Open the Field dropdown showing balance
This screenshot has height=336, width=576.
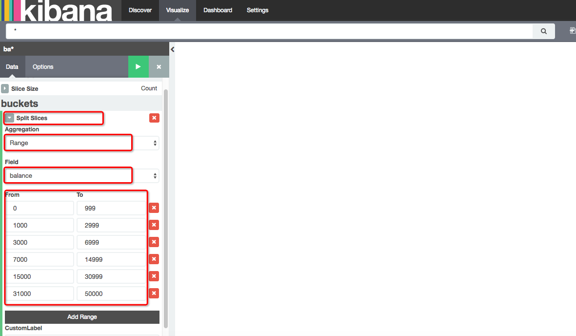(81, 175)
